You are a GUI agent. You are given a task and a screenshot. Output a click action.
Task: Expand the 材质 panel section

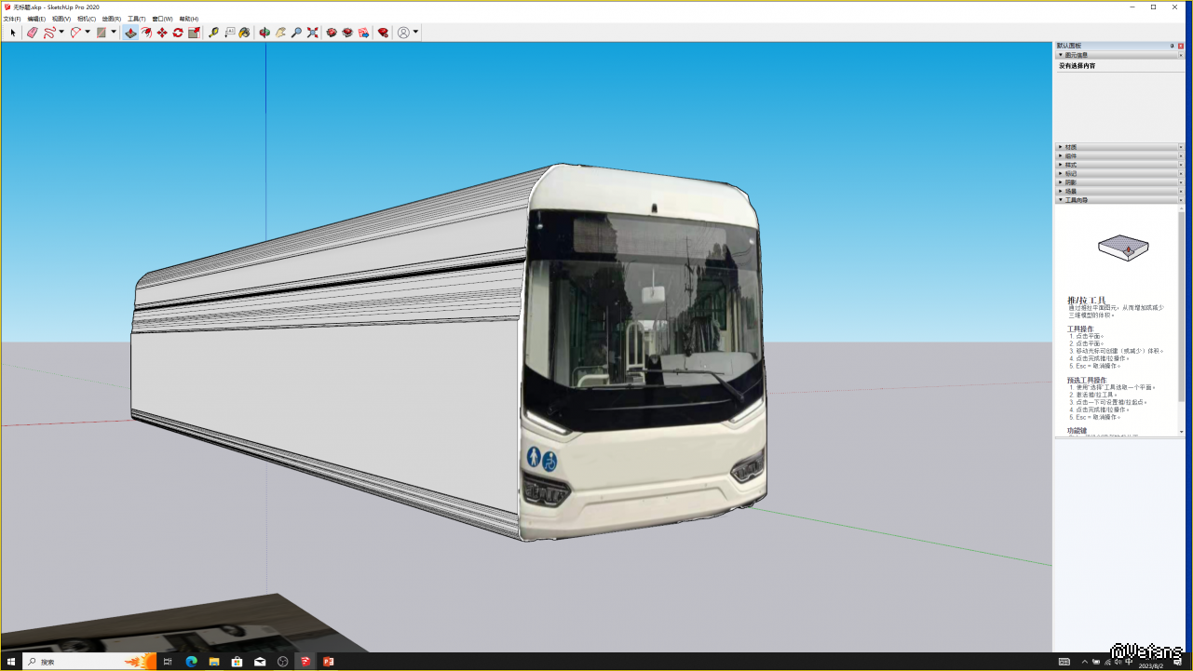[1061, 147]
